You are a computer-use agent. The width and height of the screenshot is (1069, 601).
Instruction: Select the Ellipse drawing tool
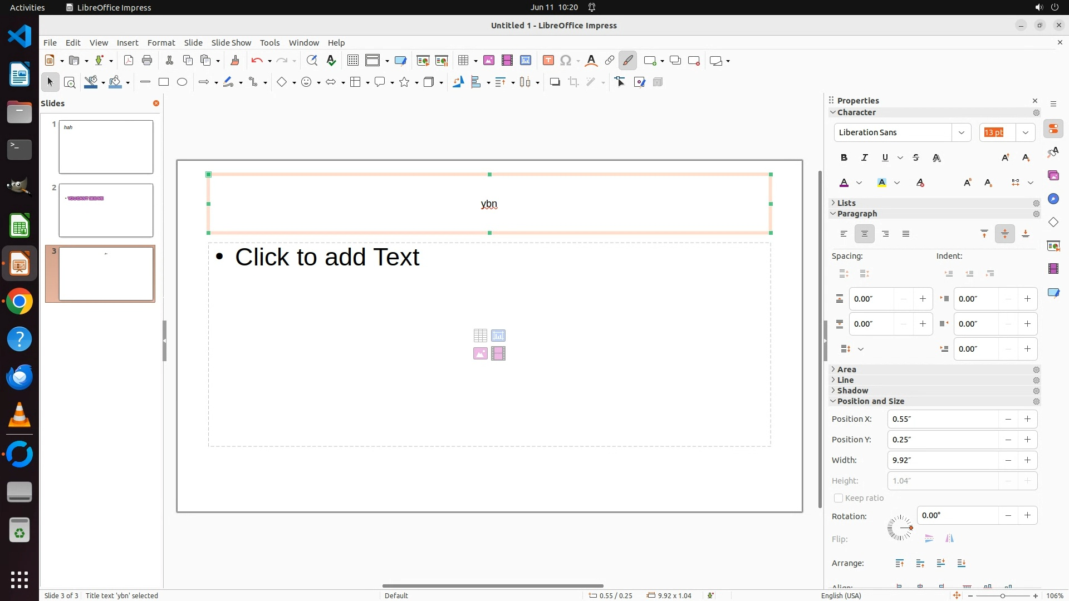182,82
